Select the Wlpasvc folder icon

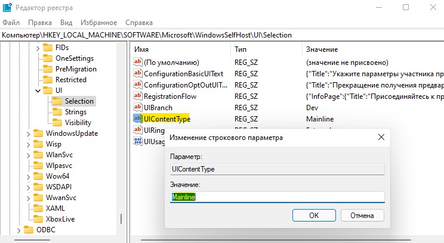(x=38, y=166)
